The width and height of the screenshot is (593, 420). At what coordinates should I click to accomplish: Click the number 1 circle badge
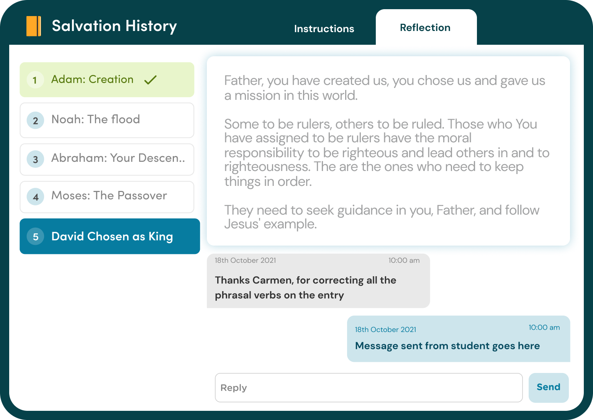point(35,80)
